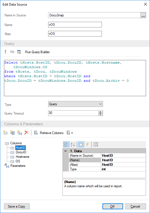Click the Cancel button
This screenshot has height=213, width=150.
coord(136,206)
